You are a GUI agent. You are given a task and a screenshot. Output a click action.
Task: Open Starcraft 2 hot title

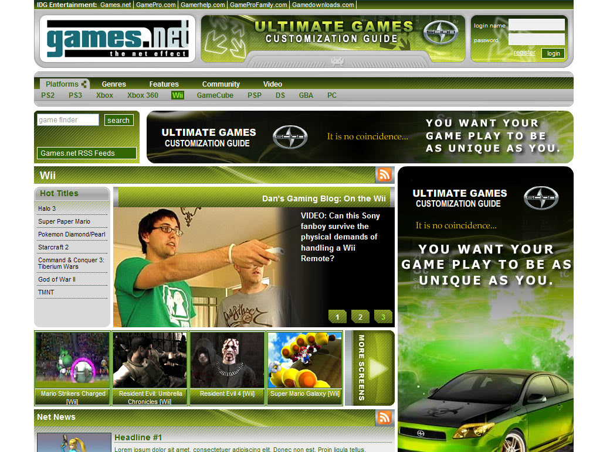(53, 247)
